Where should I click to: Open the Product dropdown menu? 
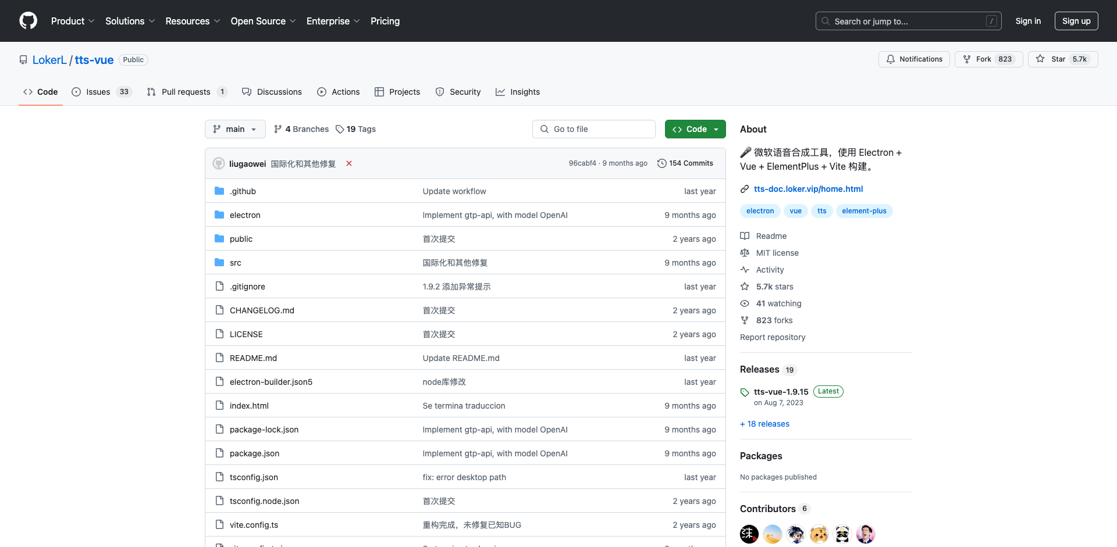[73, 21]
